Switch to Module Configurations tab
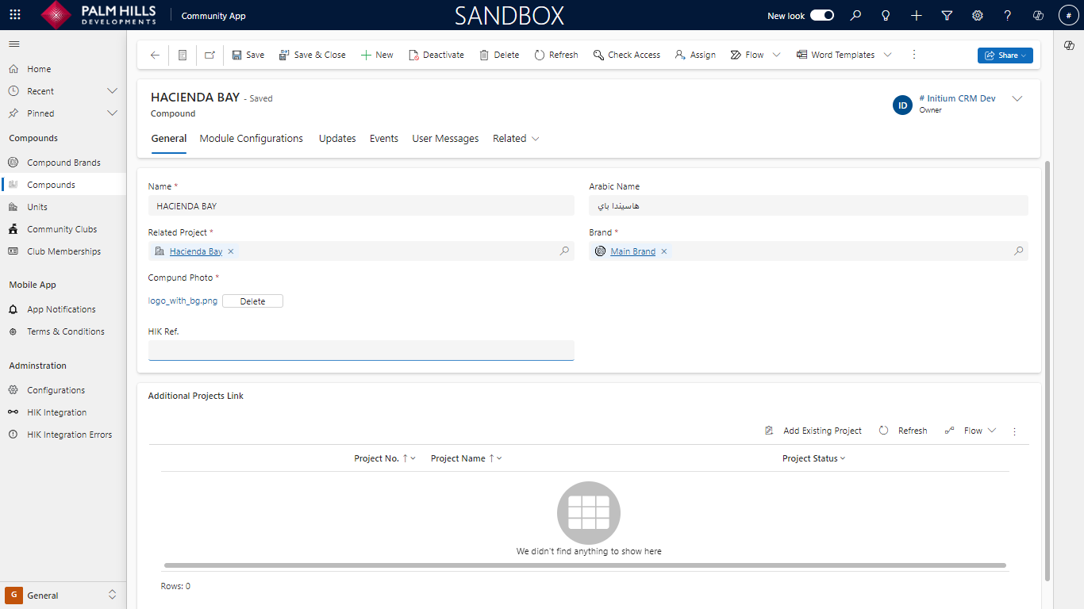 [x=252, y=139]
